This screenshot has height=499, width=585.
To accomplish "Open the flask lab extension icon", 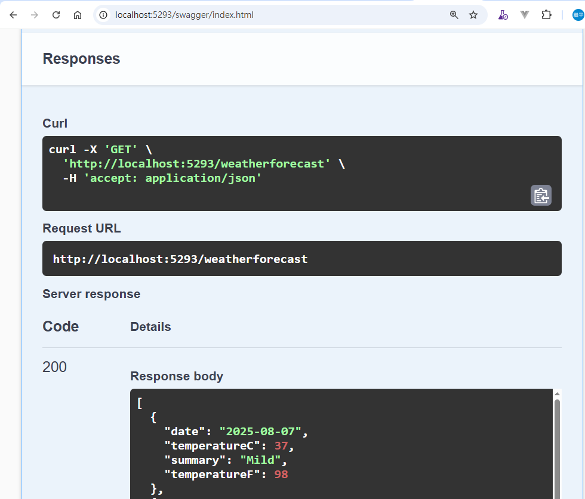I will point(503,15).
